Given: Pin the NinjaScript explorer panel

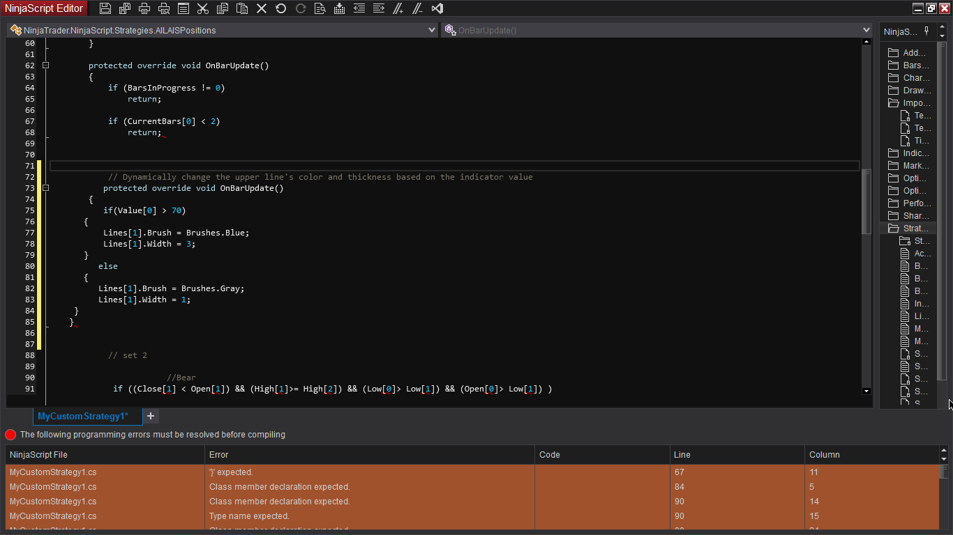Looking at the screenshot, I should [926, 31].
